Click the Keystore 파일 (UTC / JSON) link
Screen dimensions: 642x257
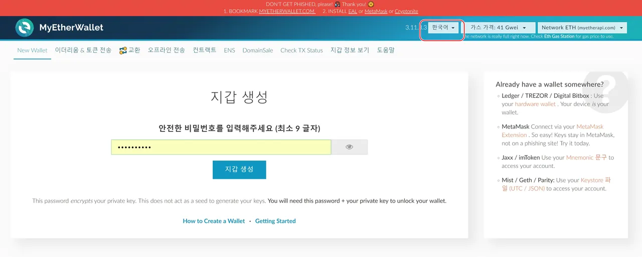pos(556,184)
